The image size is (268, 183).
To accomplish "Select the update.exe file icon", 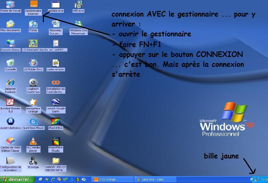I will click(56, 4).
